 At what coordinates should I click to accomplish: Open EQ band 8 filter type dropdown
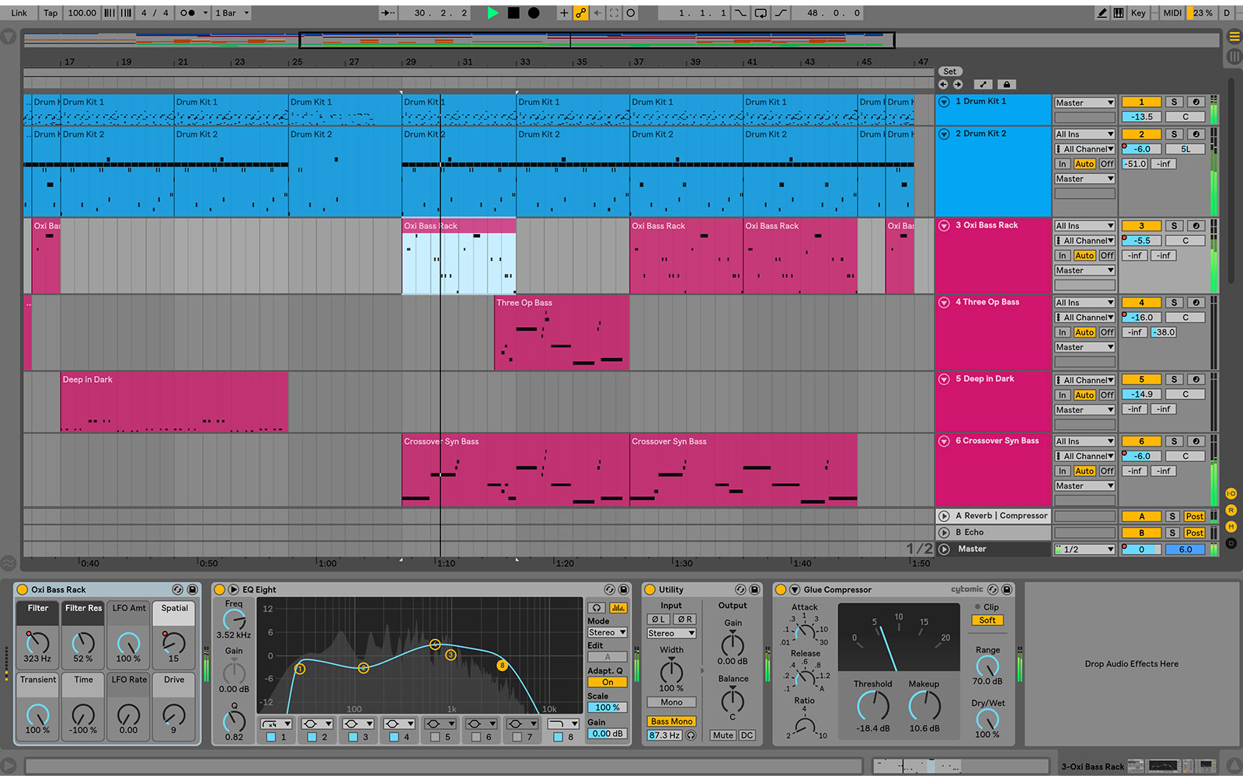coord(562,724)
